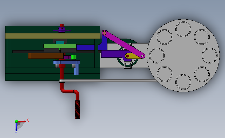Select the center-top hole of the gray disc

coord(183,29)
